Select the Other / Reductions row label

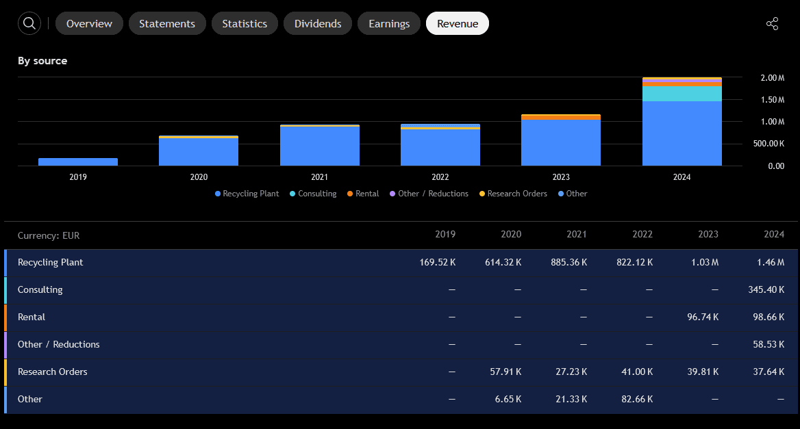tap(59, 344)
